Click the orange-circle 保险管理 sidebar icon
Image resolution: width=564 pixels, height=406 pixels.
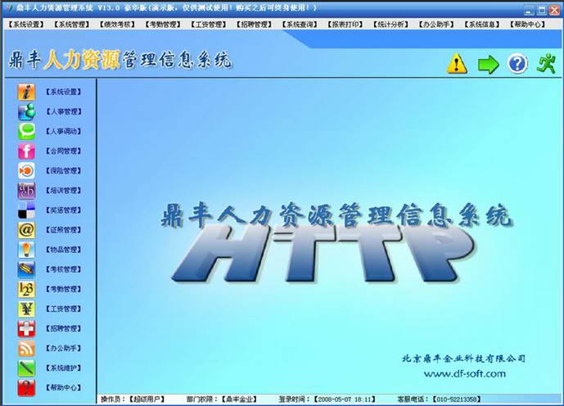[27, 170]
